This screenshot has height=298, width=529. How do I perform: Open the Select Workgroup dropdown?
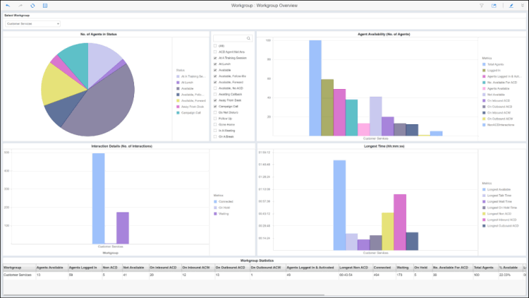(x=32, y=23)
